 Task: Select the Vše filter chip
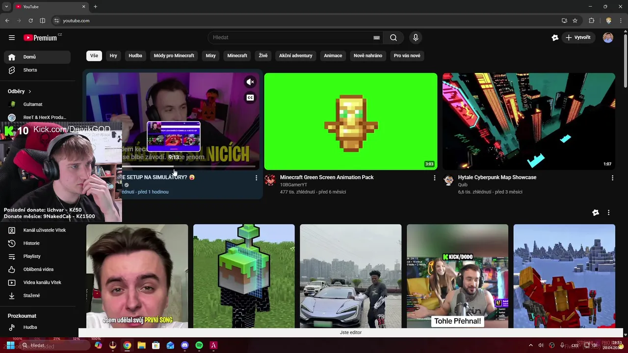coord(94,56)
